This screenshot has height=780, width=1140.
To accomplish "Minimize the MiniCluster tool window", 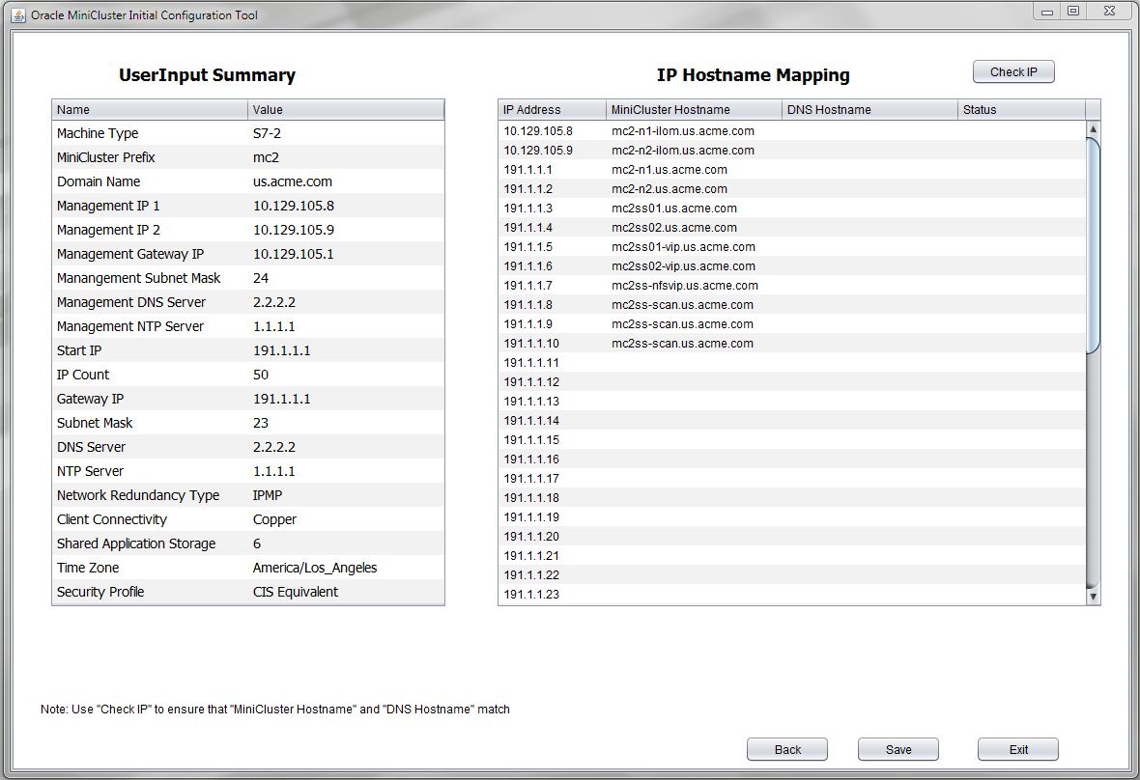I will click(x=1047, y=12).
